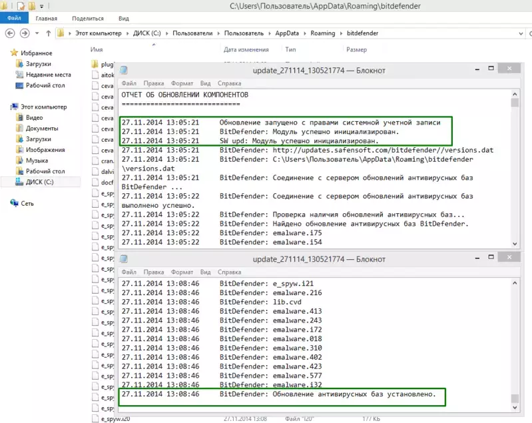The image size is (532, 423).
Task: Open the Вид ribbon tab in Explorer
Action: 123,19
